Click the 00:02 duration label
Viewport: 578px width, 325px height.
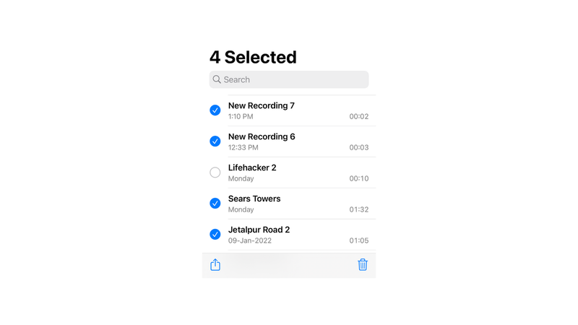[x=359, y=116]
